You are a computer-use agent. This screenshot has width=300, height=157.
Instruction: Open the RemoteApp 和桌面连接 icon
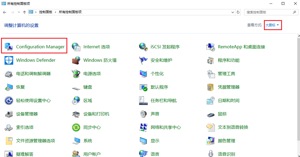211,47
